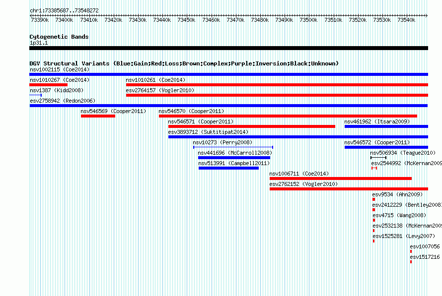Click the esv9534 (Ahn2009) label
The width and height of the screenshot is (442, 296).
[x=397, y=194]
